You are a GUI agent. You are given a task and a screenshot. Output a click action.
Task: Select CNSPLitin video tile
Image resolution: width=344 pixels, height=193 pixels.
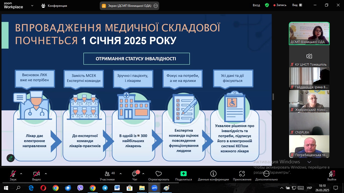point(309,124)
